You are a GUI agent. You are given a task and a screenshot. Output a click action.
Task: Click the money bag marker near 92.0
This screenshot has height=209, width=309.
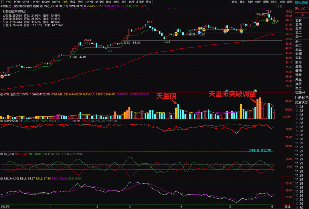coord(267,20)
